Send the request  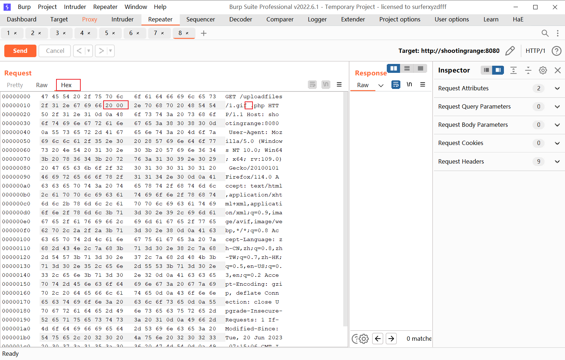(20, 51)
